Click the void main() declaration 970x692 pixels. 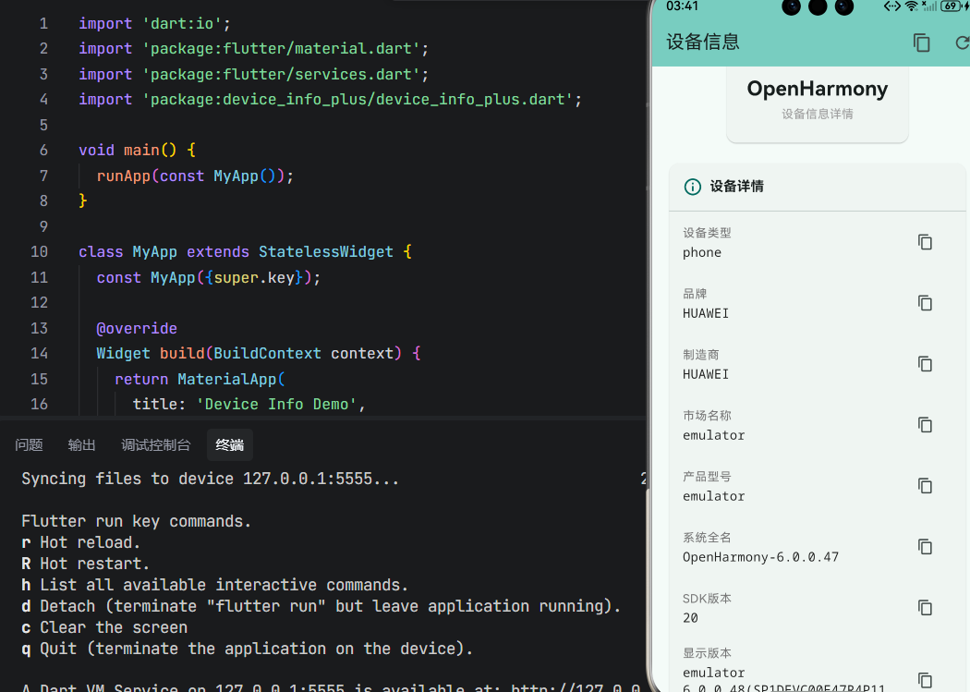[x=138, y=151]
